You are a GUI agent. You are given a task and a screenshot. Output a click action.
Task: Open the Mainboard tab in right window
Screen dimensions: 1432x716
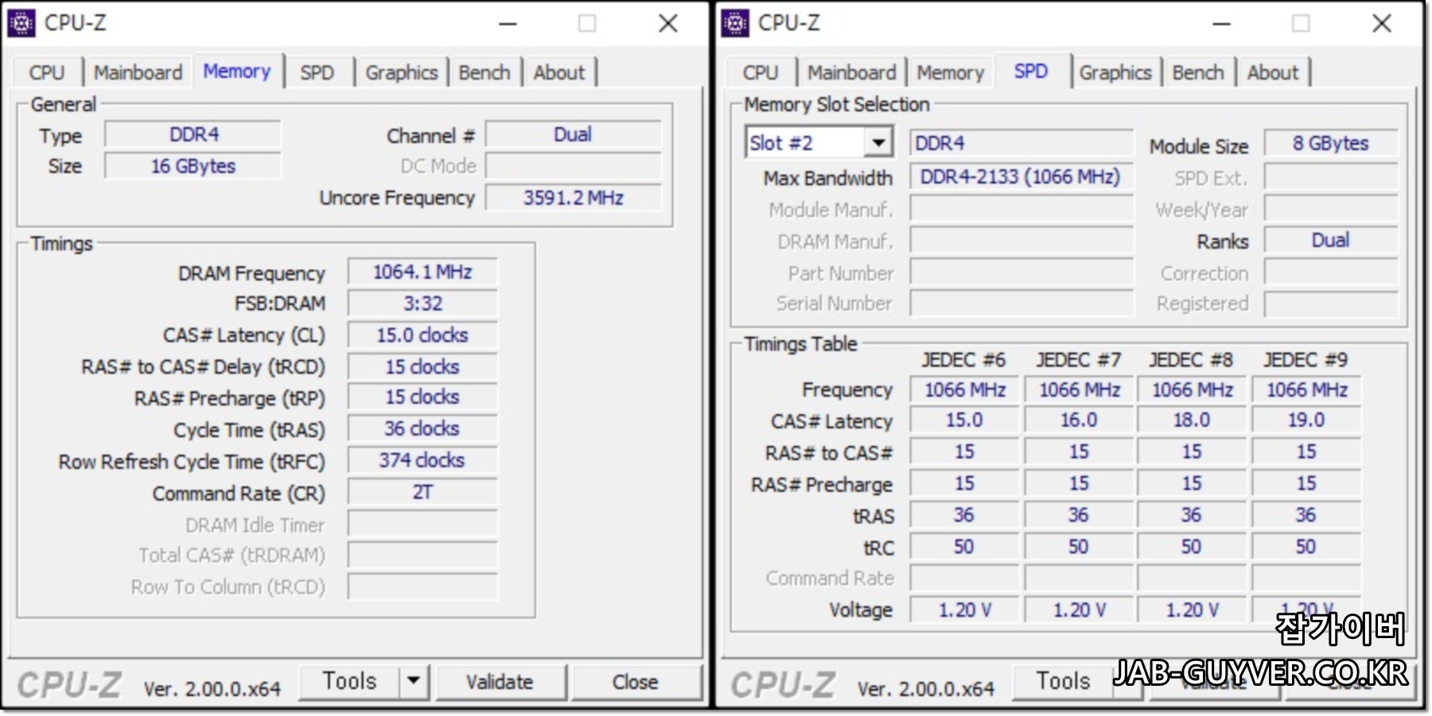point(852,72)
